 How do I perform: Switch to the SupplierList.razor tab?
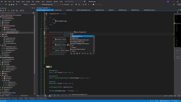click(x=100, y=10)
